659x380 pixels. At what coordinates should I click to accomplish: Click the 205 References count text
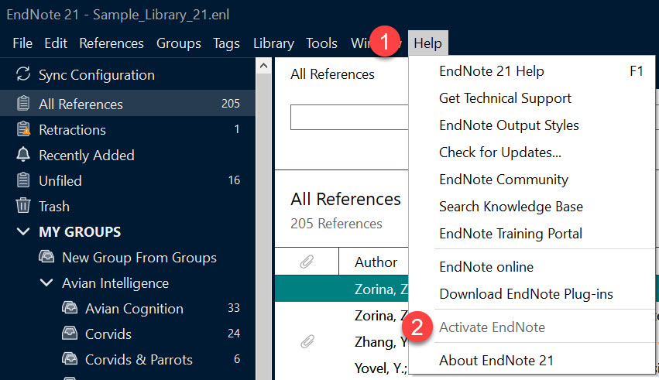[x=336, y=224]
